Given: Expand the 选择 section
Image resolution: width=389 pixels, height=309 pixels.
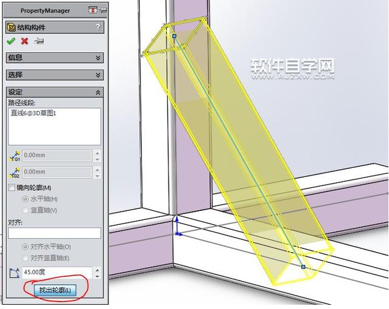Looking at the screenshot, I should coord(55,75).
